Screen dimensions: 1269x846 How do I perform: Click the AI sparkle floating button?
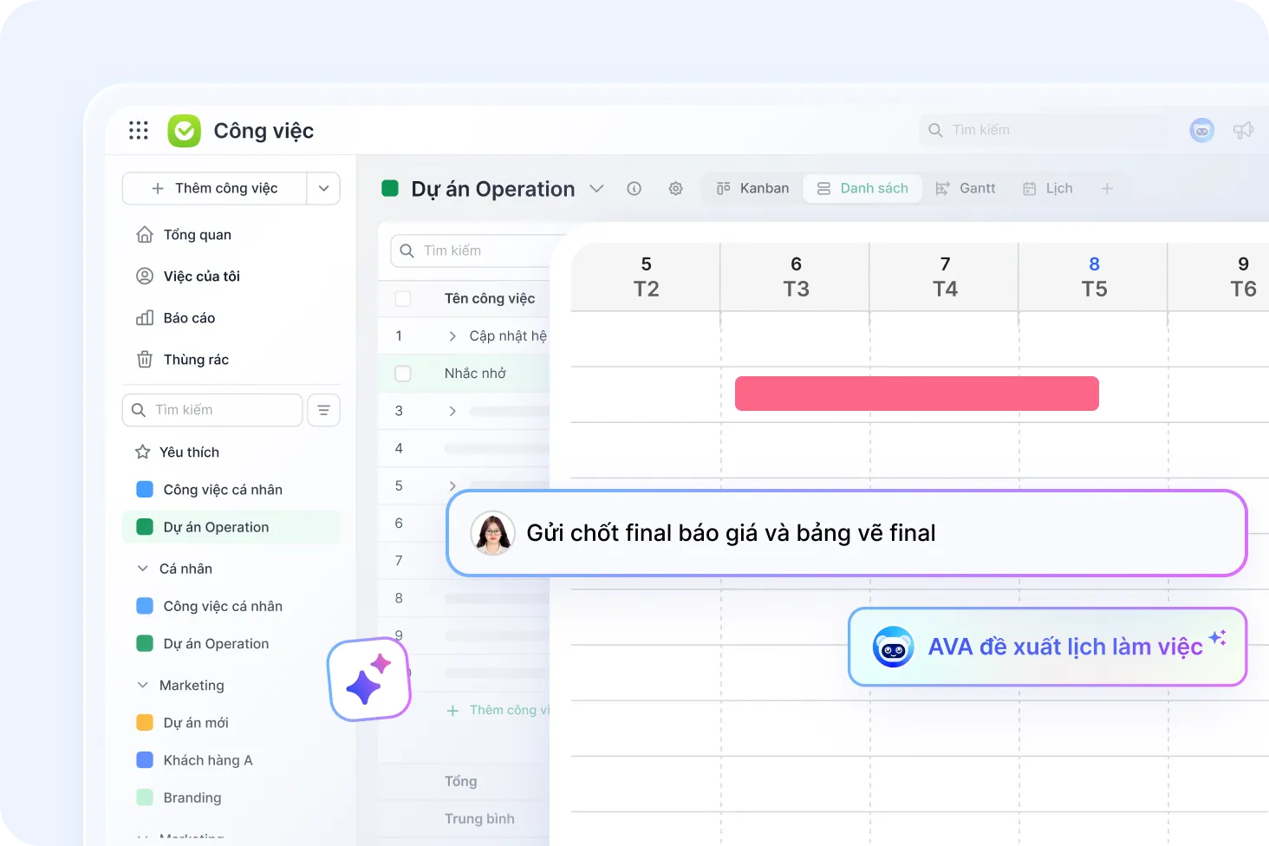369,680
